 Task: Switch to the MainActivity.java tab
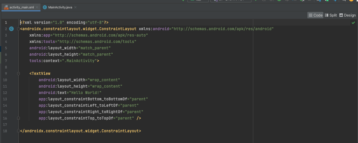click(x=60, y=7)
